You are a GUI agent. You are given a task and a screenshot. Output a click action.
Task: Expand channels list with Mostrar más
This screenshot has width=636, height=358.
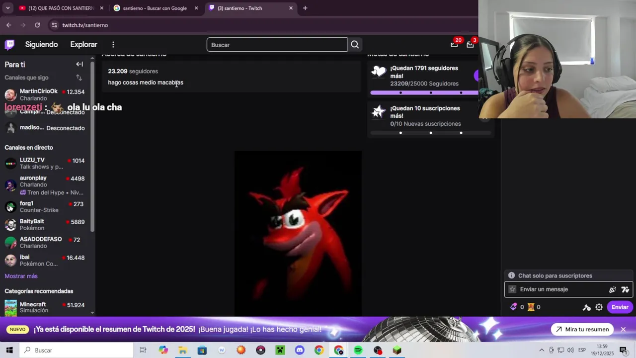[21, 276]
